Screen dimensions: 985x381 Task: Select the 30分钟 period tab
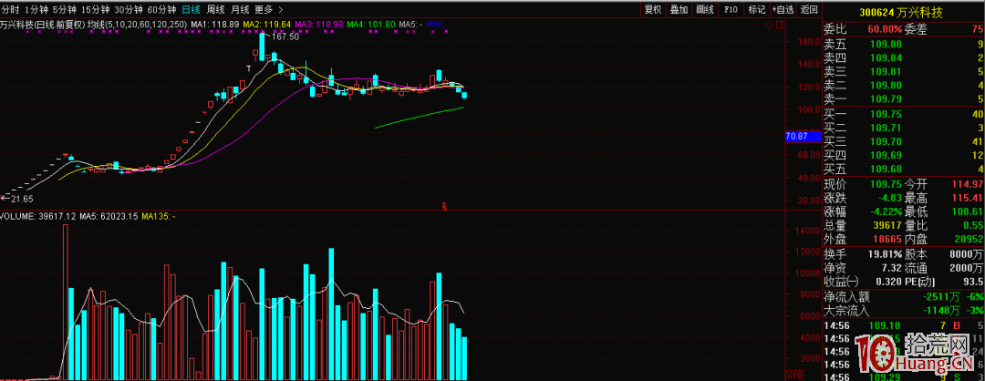[x=129, y=9]
